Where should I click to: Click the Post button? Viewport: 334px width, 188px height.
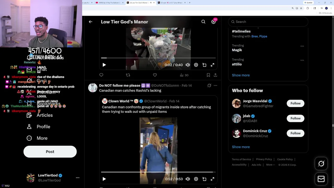point(50,152)
